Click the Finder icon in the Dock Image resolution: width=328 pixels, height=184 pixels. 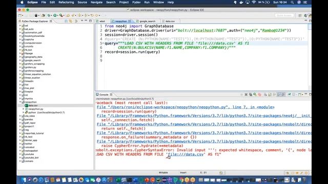24,179
